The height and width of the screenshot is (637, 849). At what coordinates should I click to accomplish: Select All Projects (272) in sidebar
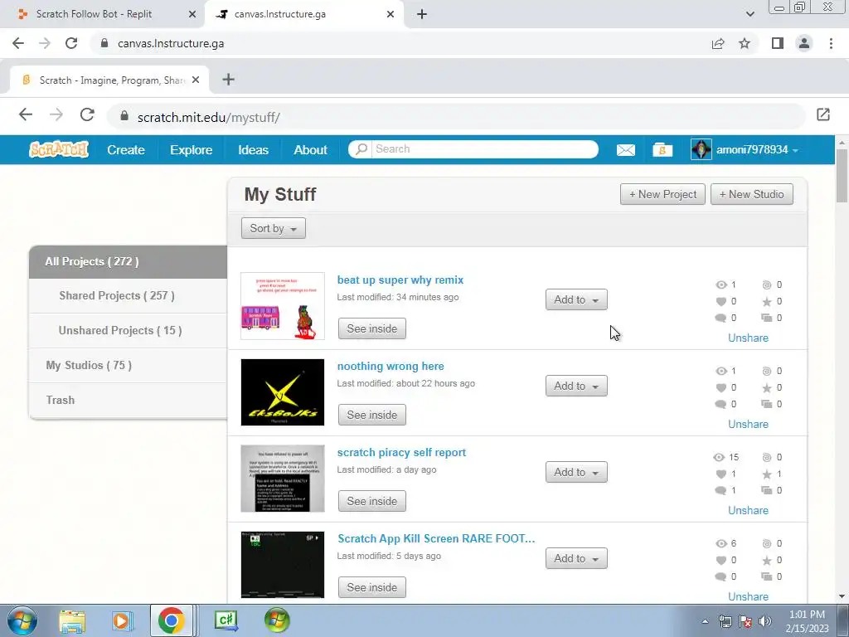[x=128, y=261]
